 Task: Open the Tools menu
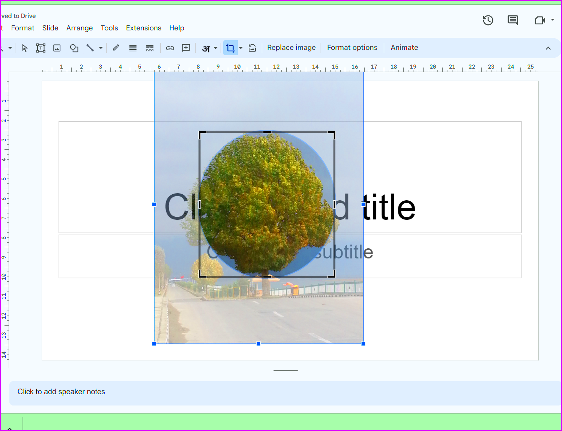point(109,28)
